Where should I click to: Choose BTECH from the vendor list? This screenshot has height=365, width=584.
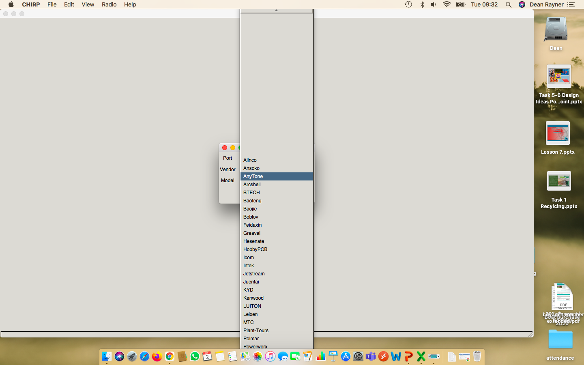pyautogui.click(x=277, y=193)
